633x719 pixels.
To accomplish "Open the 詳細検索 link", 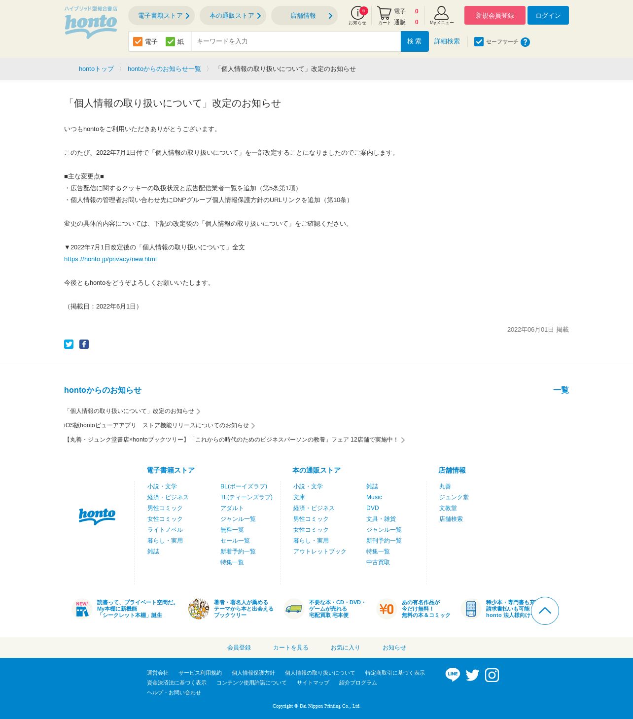I will [447, 41].
